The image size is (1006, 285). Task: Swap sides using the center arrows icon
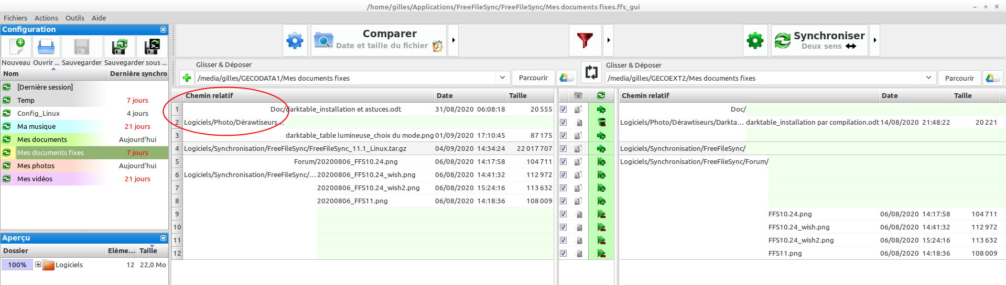coord(591,72)
